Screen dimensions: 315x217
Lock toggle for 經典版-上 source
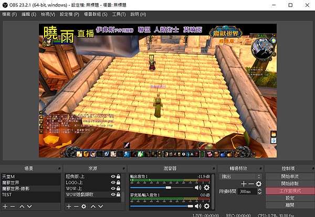coord(118,176)
